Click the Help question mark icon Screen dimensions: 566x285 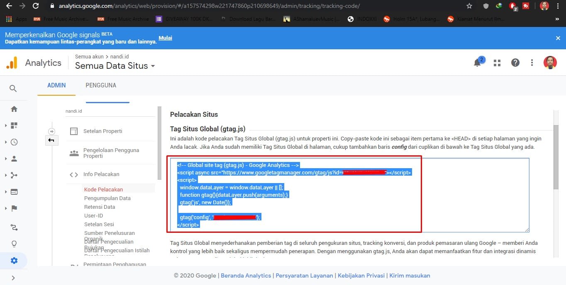click(515, 63)
